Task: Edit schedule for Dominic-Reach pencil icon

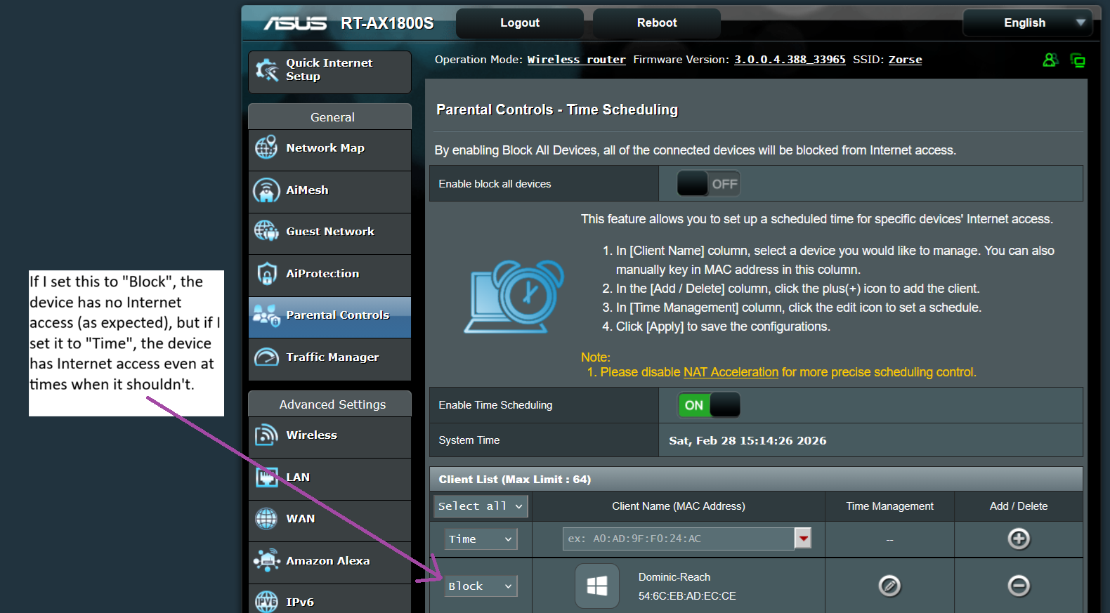Action: [889, 586]
